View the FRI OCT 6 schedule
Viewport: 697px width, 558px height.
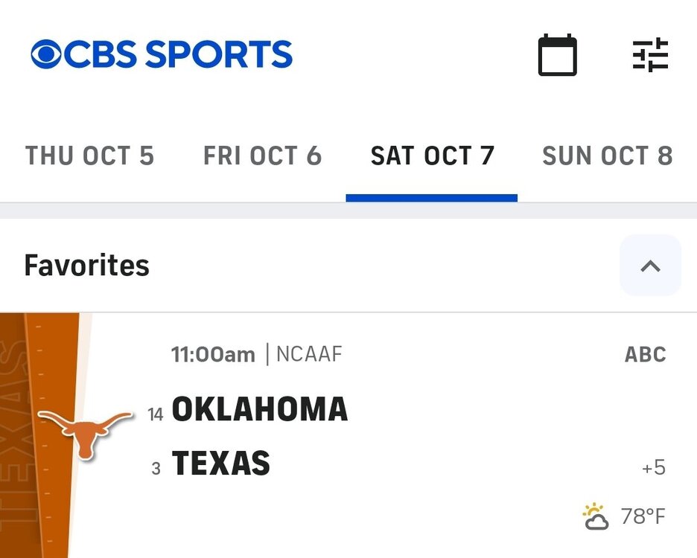[x=262, y=155]
